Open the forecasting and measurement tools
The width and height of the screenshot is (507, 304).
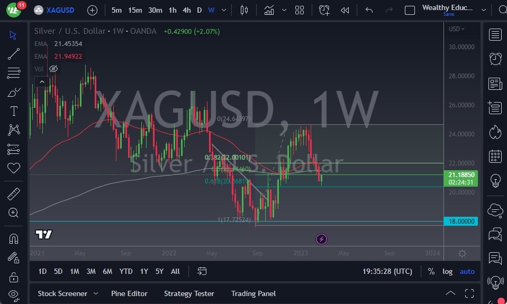click(x=14, y=149)
